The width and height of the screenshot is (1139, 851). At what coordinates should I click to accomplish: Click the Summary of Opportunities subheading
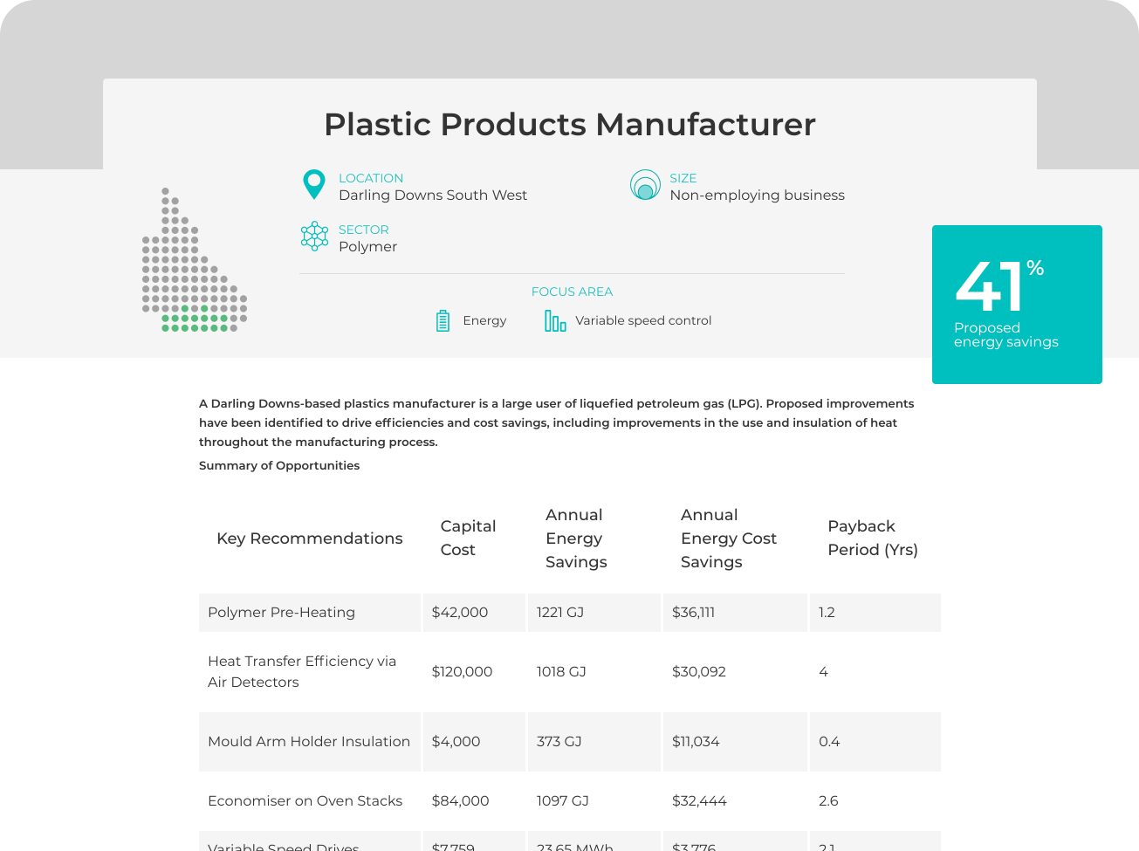(x=279, y=466)
